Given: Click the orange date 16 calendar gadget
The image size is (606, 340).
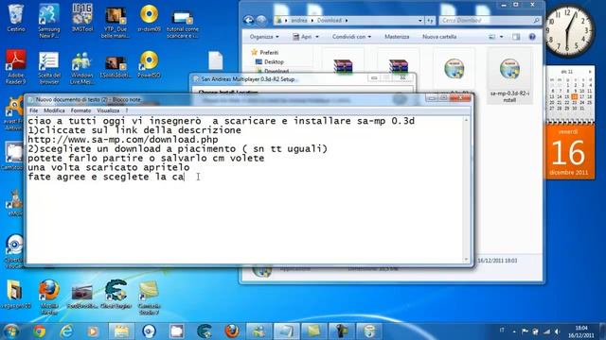Looking at the screenshot, I should pyautogui.click(x=569, y=153).
